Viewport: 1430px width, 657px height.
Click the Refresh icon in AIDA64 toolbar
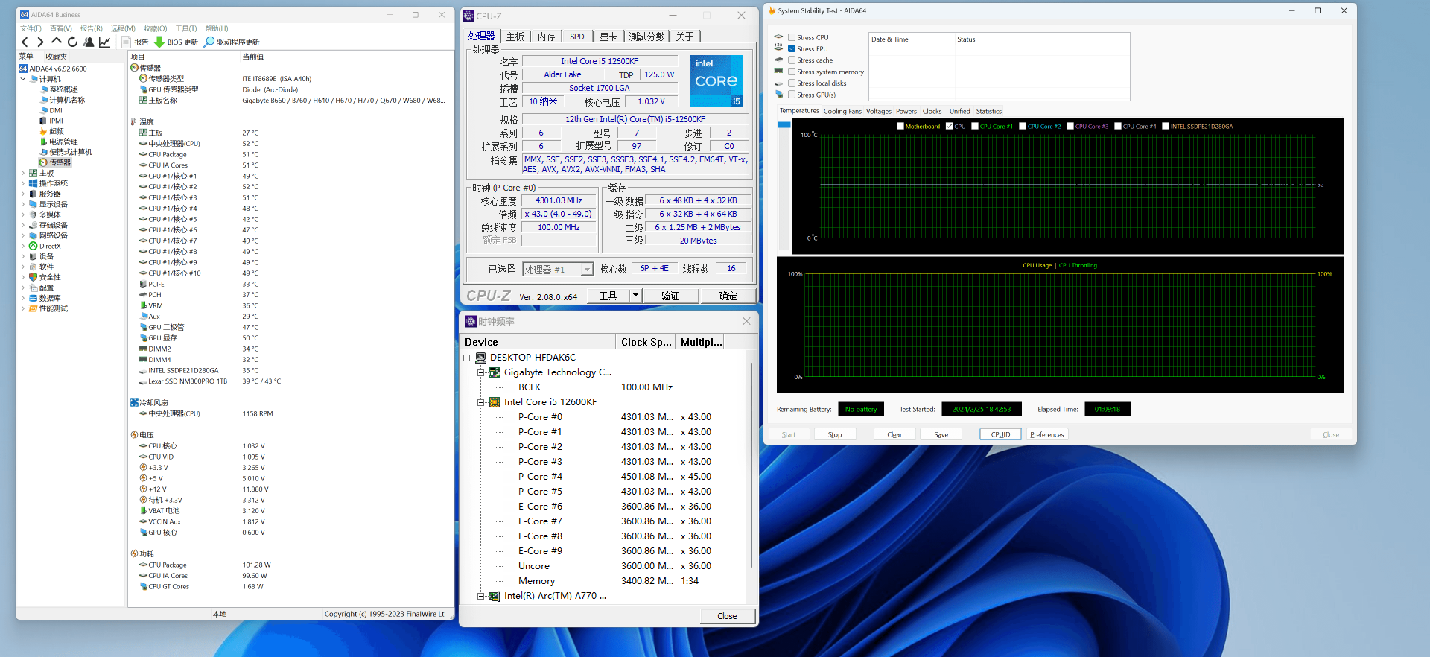pyautogui.click(x=72, y=42)
